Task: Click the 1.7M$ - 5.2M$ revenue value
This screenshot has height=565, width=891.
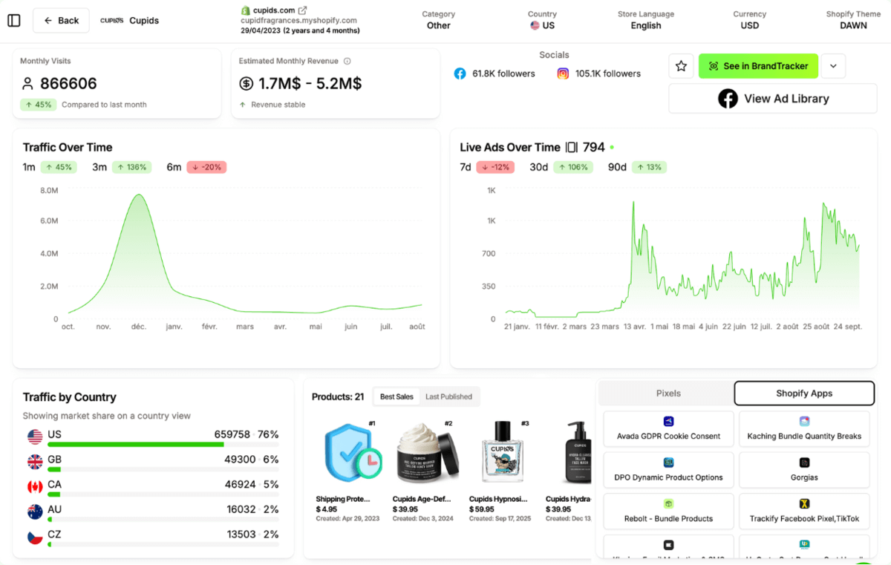Action: coord(310,84)
